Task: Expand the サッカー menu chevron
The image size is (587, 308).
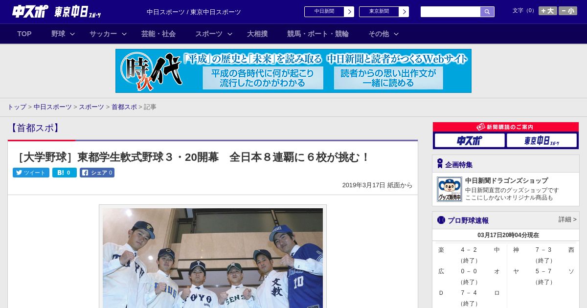Action: 124,34
